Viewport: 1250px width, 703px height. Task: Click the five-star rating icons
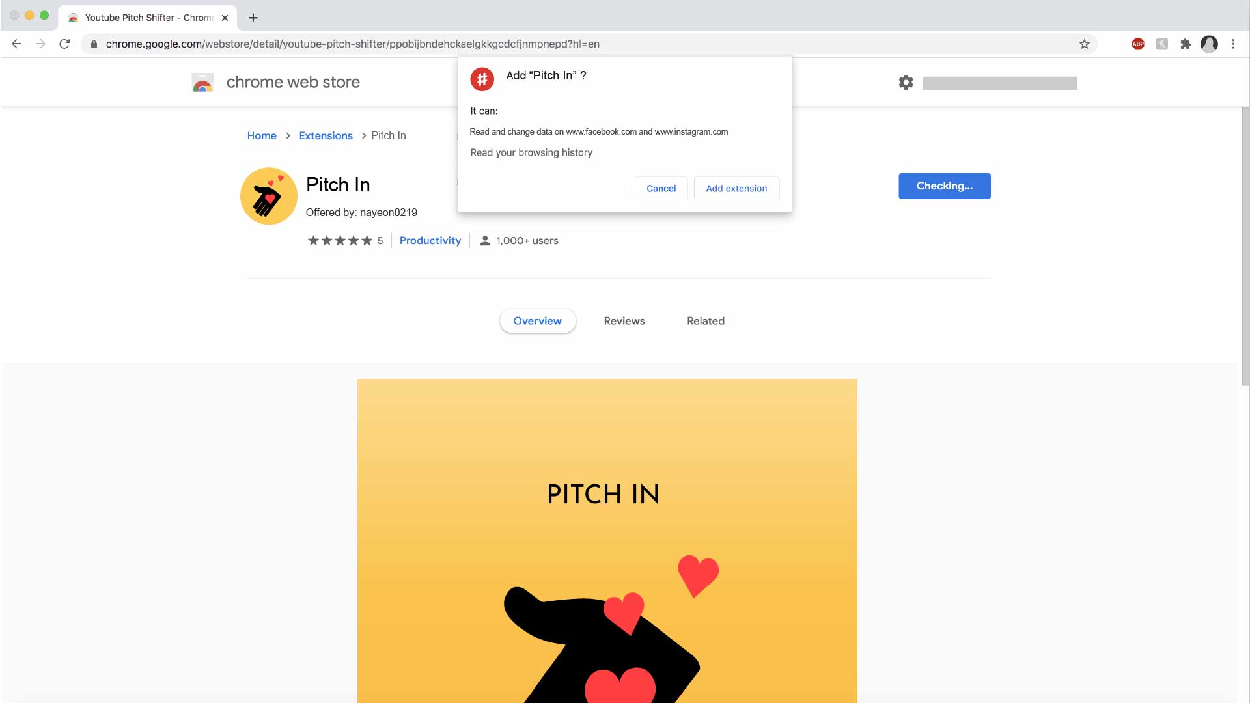tap(340, 240)
